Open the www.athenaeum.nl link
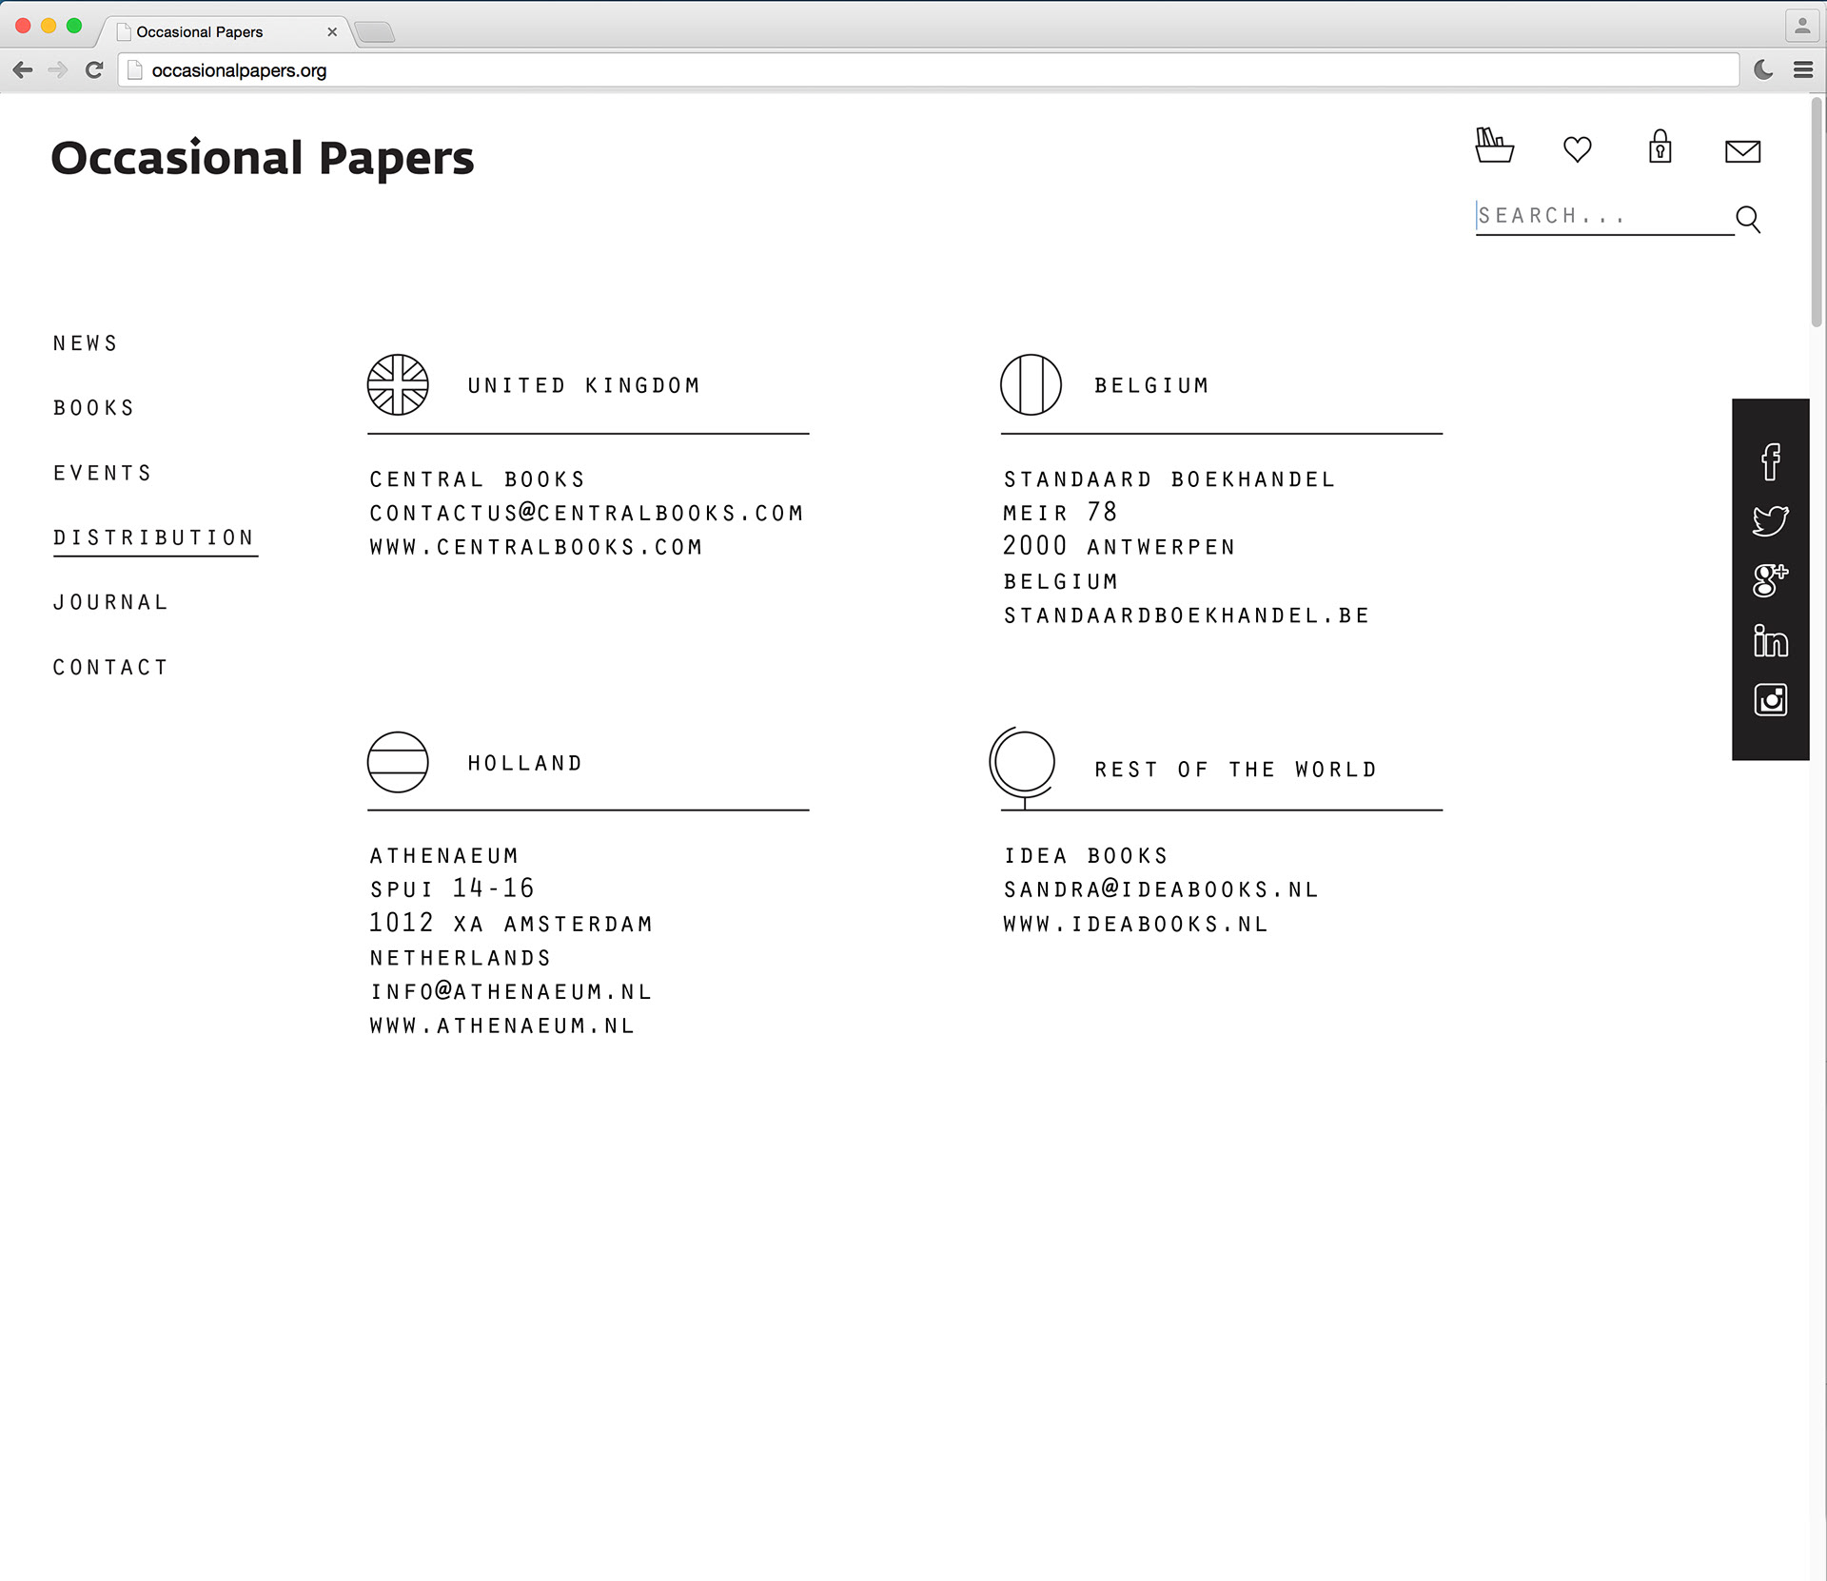This screenshot has height=1581, width=1827. [501, 1025]
